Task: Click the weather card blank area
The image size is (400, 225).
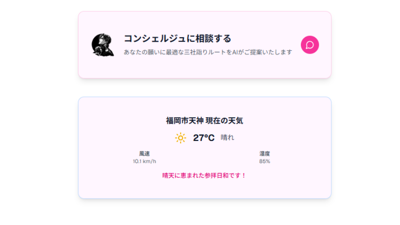Action: click(x=205, y=189)
